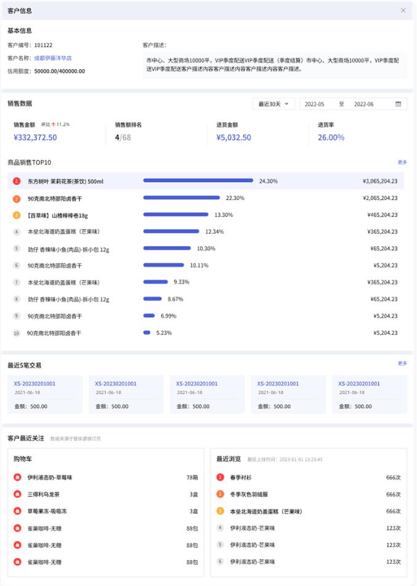Click the rank 6 badge in 商品销售TOP10
417x586 pixels.
click(17, 265)
